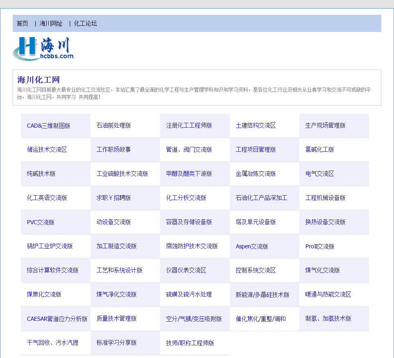The width and height of the screenshot is (394, 358).
Task: Go to the 化工论坛 navigation item
Action: click(85, 24)
